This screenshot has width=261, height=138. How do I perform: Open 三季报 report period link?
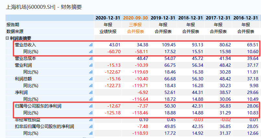[x=136, y=25]
